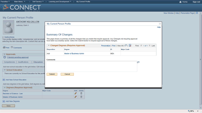This screenshot has height=113, width=202.
Task: Switch to the Competencies tab
Action: (x=9, y=62)
